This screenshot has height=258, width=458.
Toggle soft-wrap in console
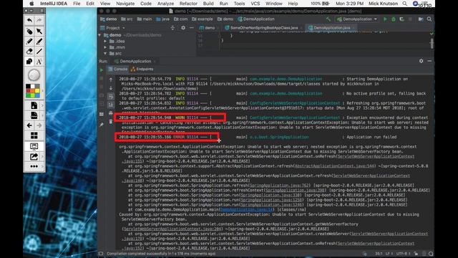coord(111,96)
